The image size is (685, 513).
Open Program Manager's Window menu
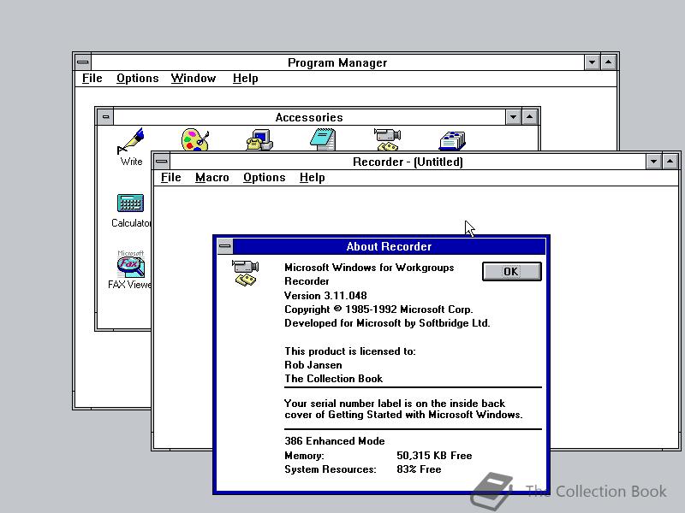[x=194, y=79]
